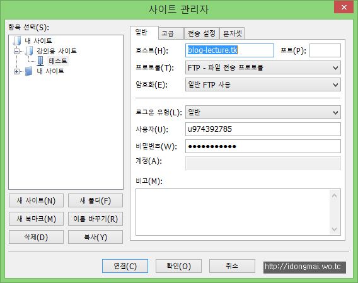
Task: Click the 비밀번호 password field
Action: coord(263,146)
